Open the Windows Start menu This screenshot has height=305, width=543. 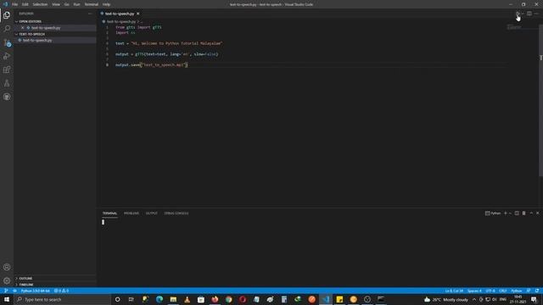pos(7,299)
